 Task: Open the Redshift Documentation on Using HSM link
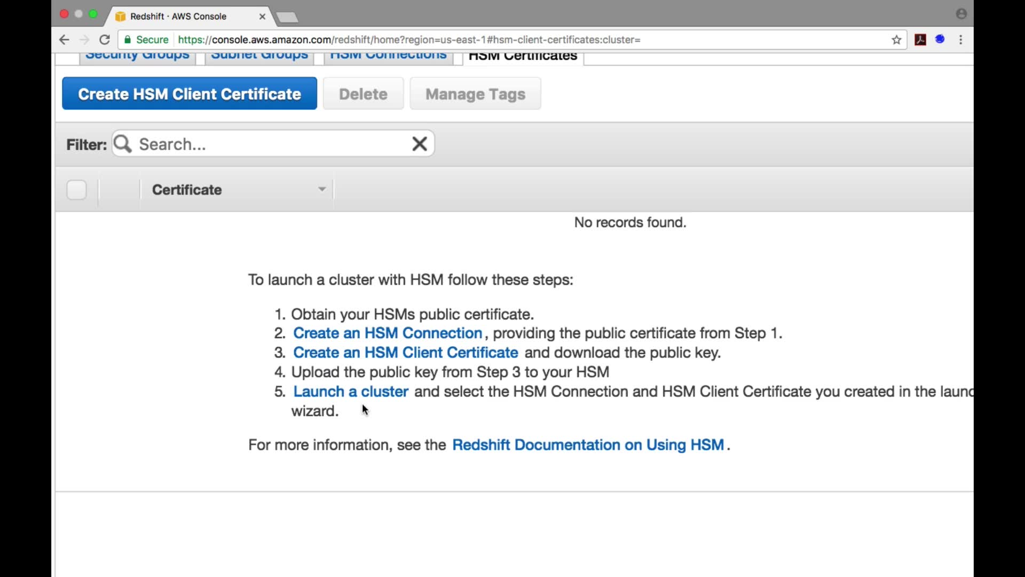[588, 445]
